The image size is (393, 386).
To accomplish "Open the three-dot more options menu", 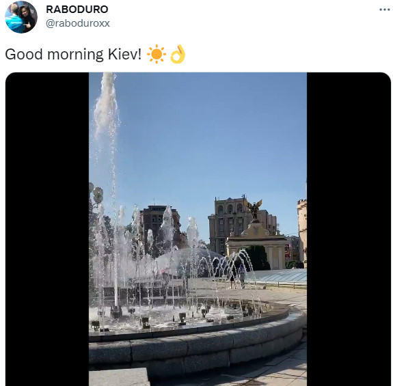I will click(384, 10).
